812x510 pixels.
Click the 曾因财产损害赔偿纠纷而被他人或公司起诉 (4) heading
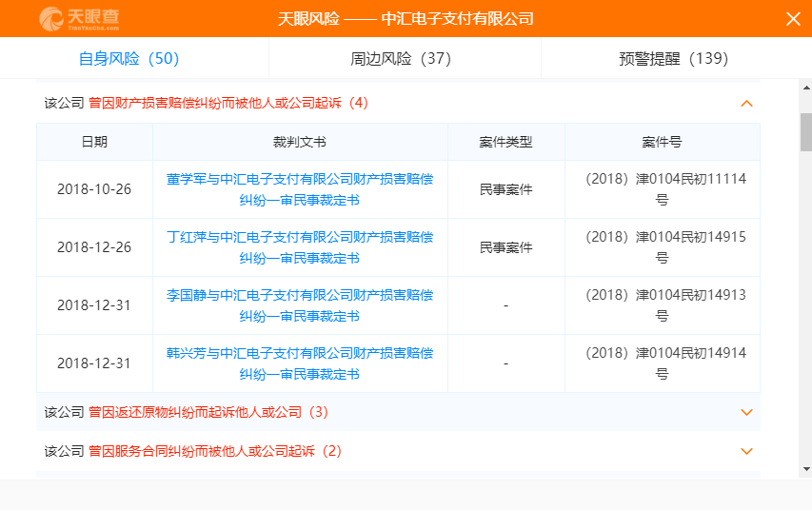pyautogui.click(x=228, y=103)
